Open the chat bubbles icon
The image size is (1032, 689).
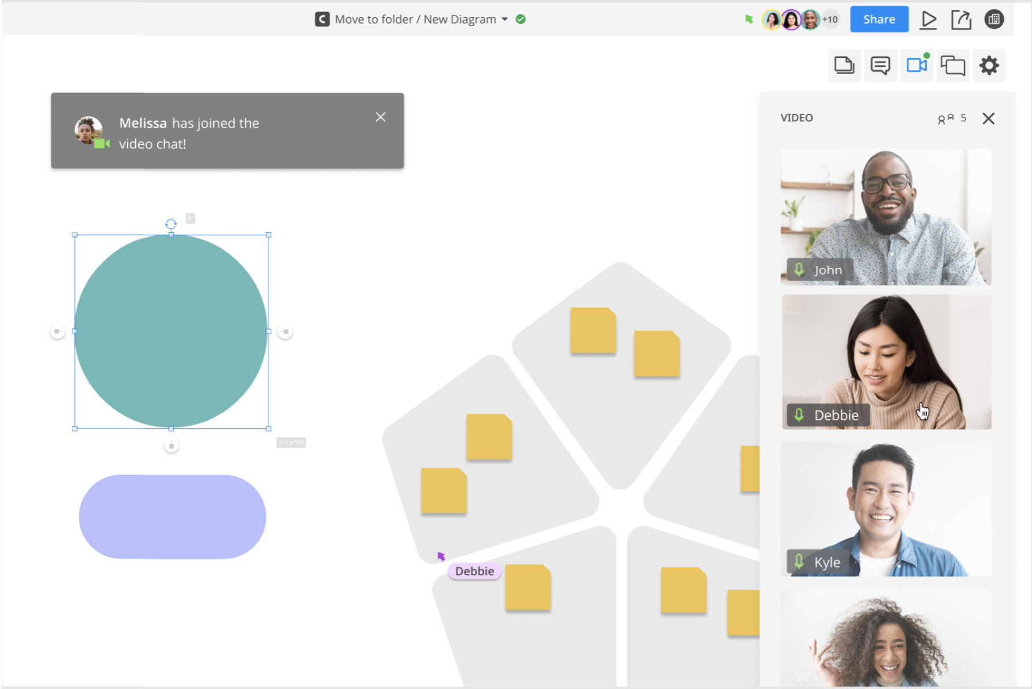tap(953, 65)
